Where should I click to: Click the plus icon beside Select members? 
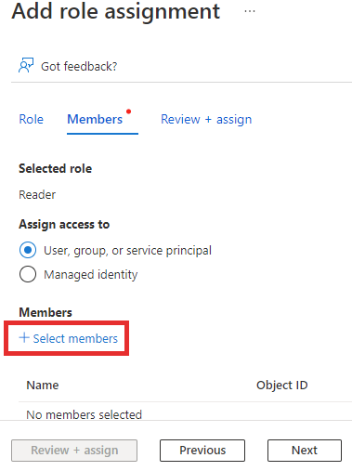(x=24, y=337)
